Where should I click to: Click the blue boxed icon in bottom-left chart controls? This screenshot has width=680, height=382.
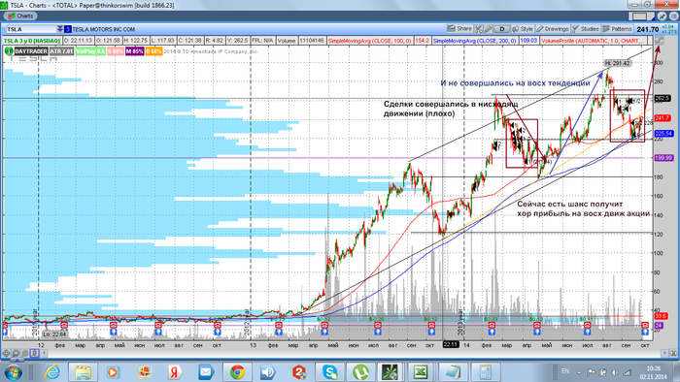(x=35, y=353)
